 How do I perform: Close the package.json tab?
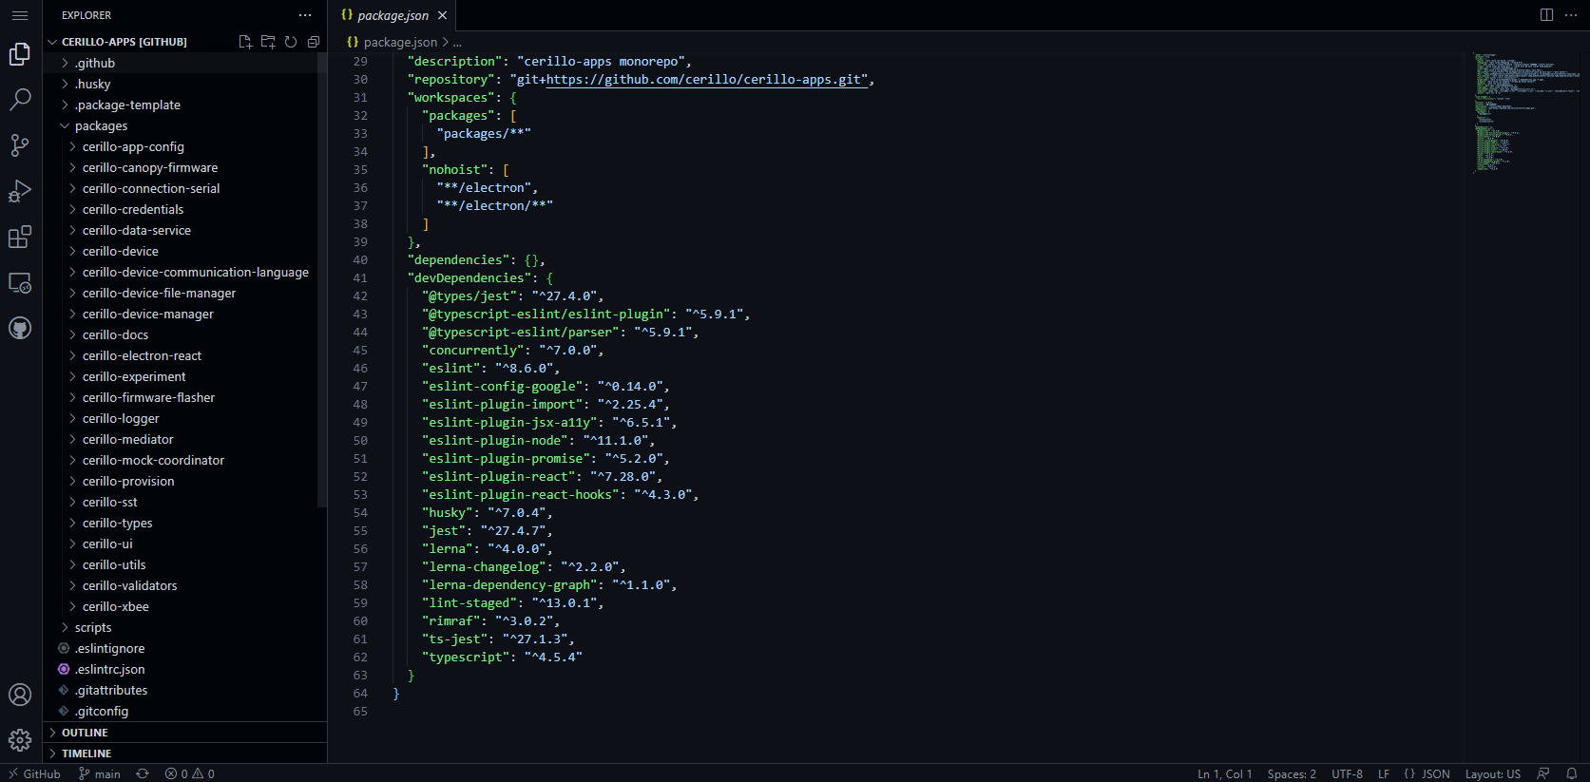[442, 15]
